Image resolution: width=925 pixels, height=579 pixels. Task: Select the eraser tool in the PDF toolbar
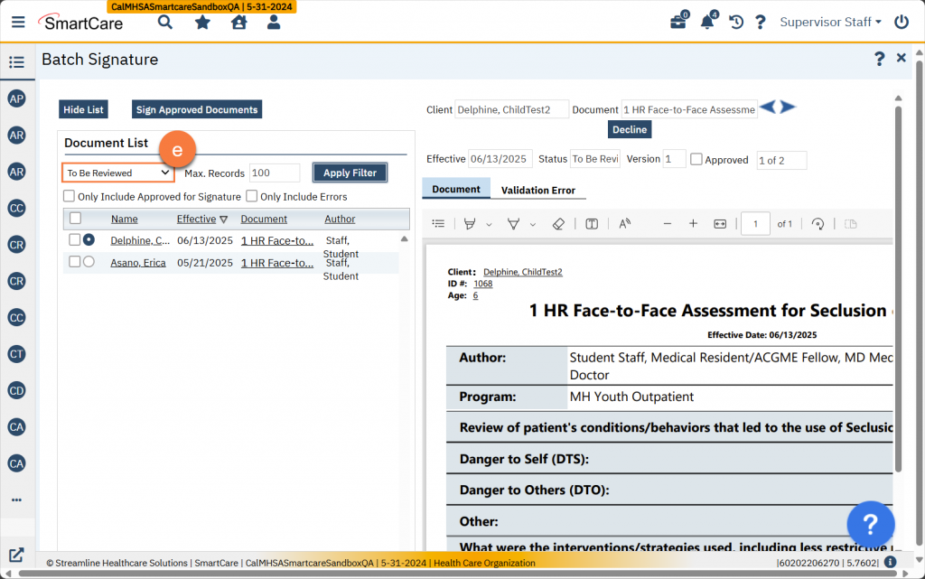point(557,224)
